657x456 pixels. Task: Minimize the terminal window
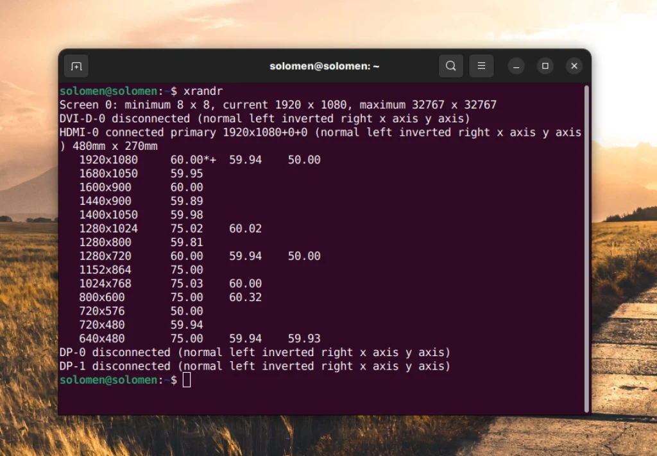coord(516,66)
